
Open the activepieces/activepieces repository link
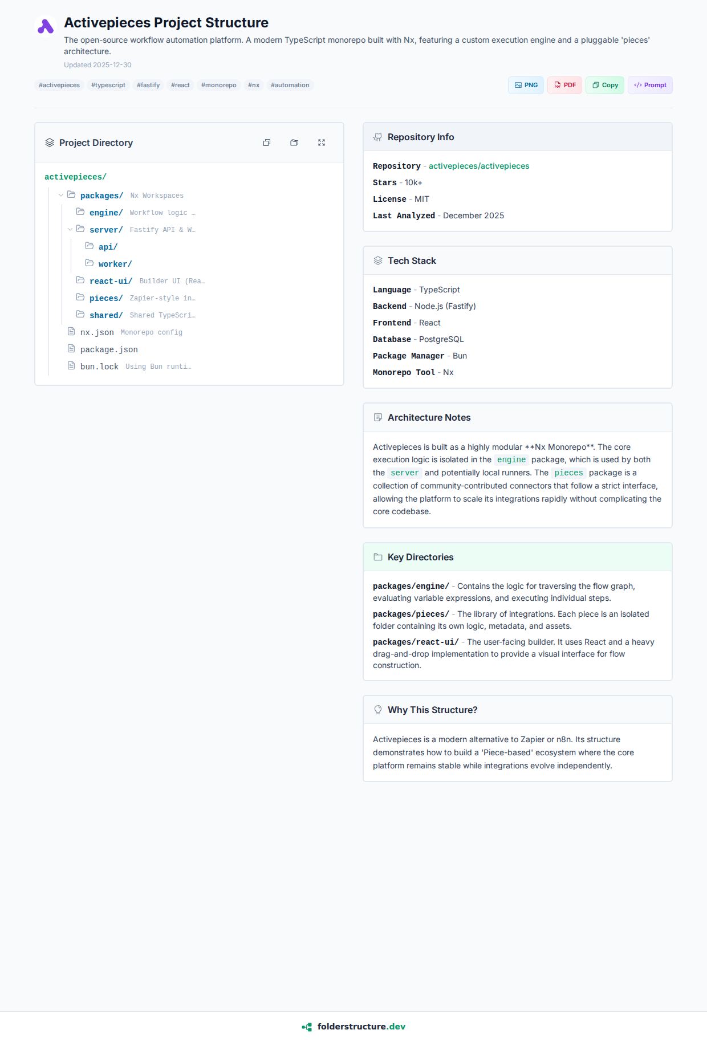click(478, 166)
